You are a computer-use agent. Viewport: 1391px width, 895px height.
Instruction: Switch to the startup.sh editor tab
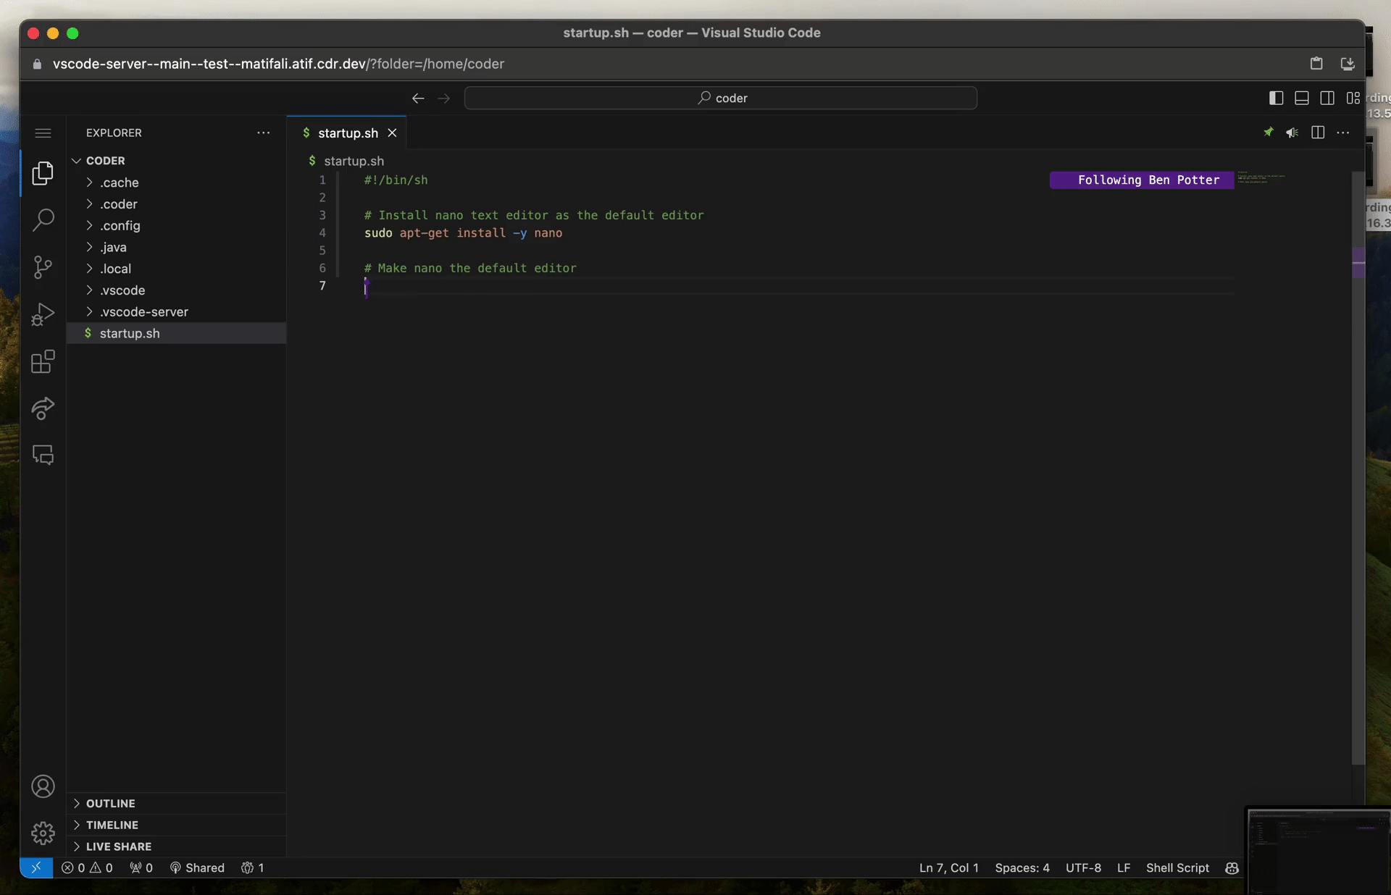click(348, 133)
